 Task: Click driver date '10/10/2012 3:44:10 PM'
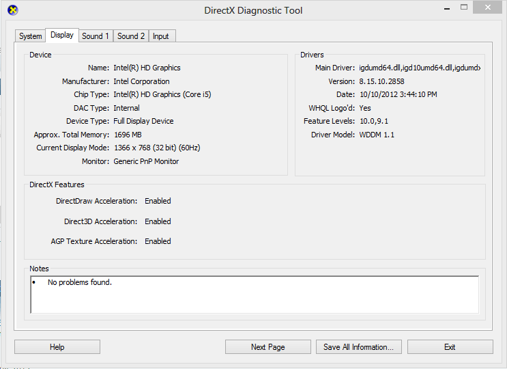pyautogui.click(x=399, y=94)
